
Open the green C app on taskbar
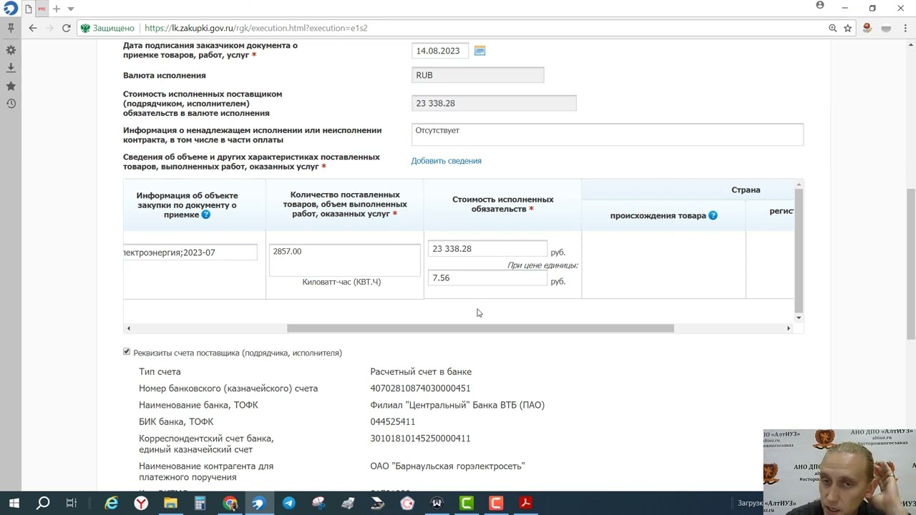point(466,503)
